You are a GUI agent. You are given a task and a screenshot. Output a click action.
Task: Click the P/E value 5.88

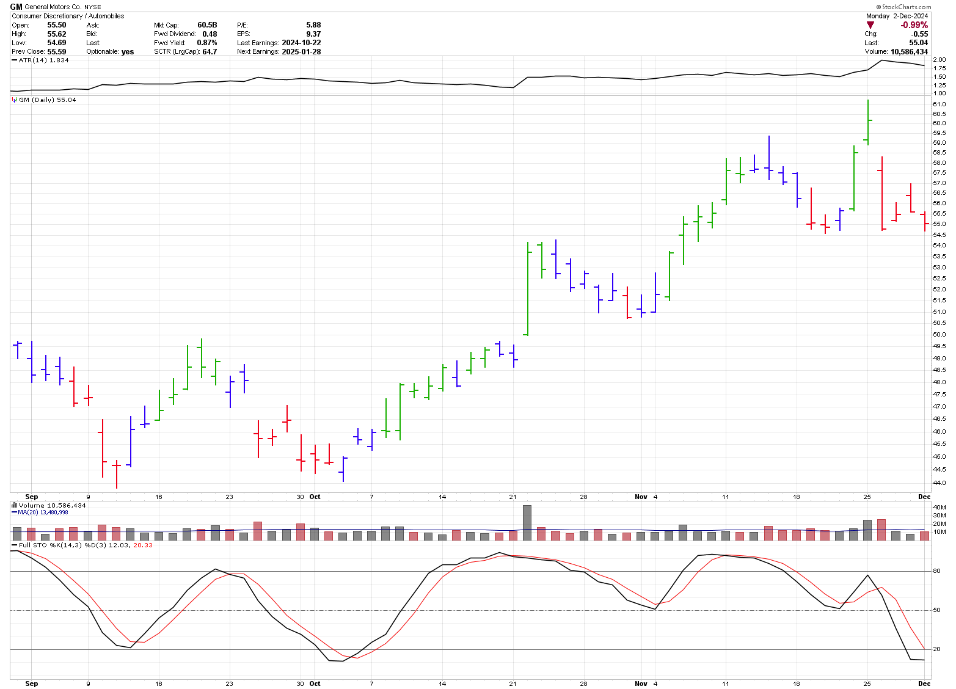(x=313, y=25)
